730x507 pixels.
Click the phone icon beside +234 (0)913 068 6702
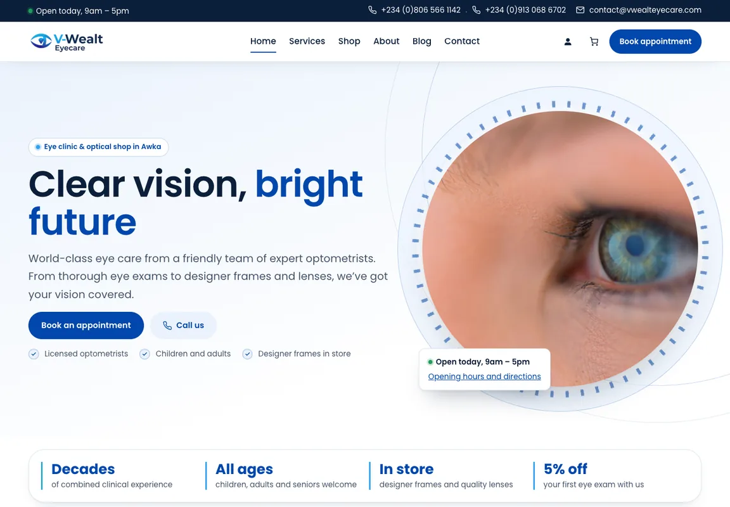(477, 10)
